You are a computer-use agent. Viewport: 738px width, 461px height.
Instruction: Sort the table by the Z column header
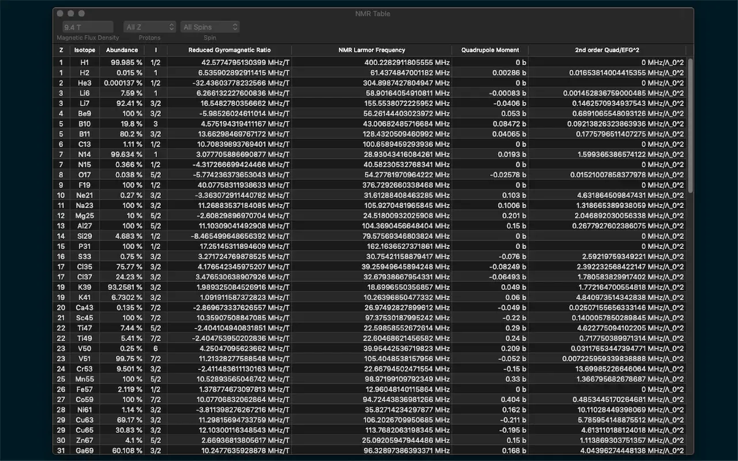(61, 50)
